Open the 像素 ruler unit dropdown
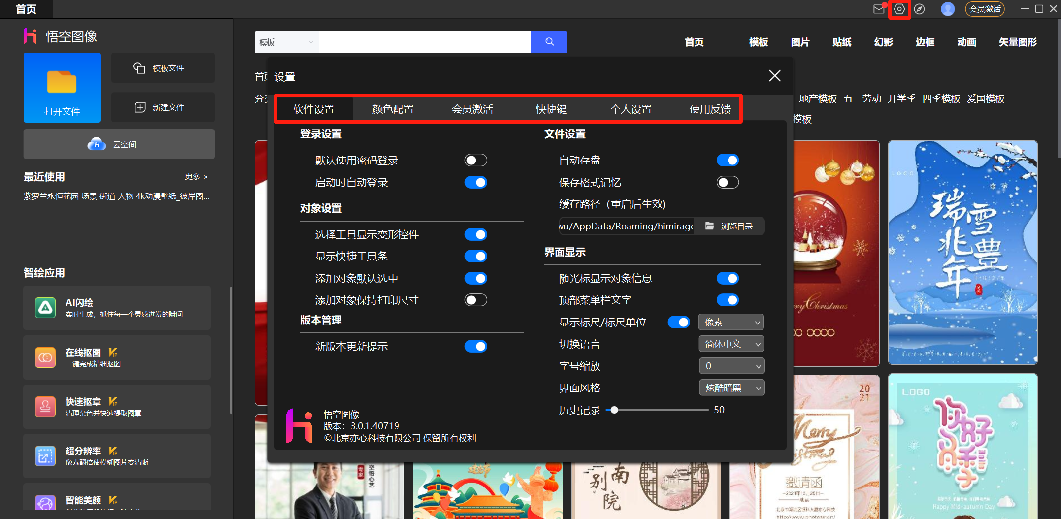 [x=731, y=322]
